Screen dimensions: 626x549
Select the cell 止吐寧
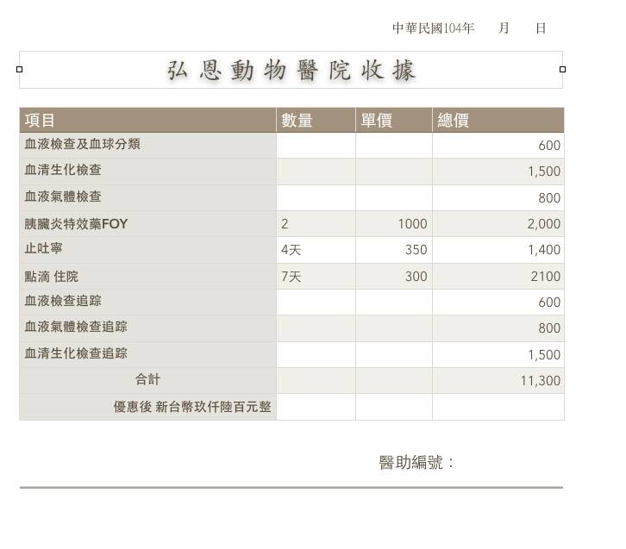(x=147, y=250)
